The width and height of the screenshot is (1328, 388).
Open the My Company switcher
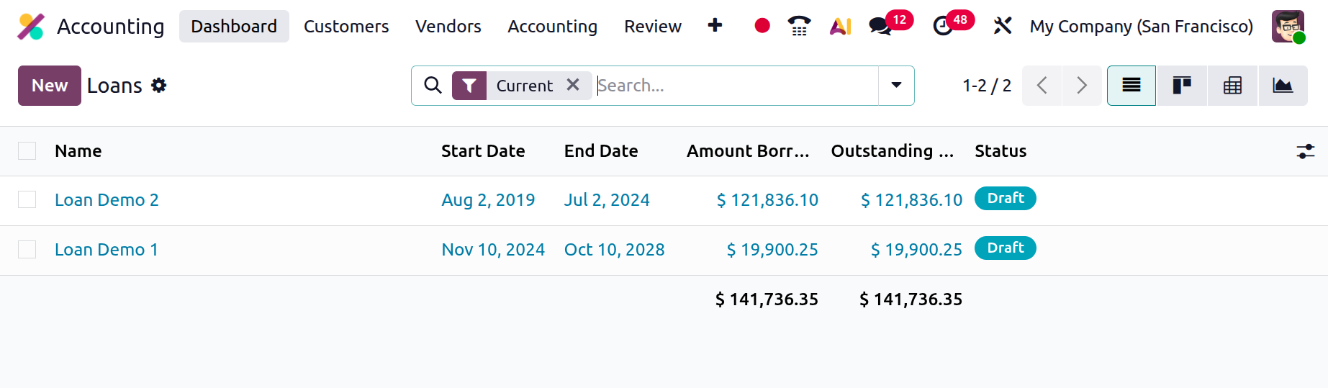[1141, 27]
